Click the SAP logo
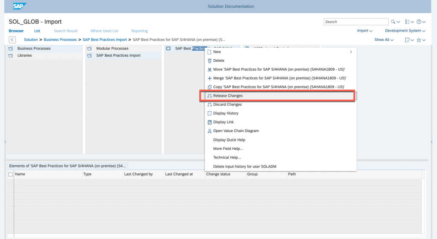 (20, 6)
